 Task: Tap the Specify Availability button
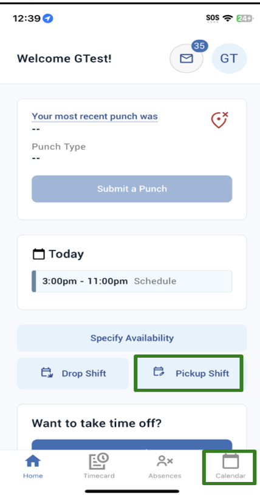[132, 338]
